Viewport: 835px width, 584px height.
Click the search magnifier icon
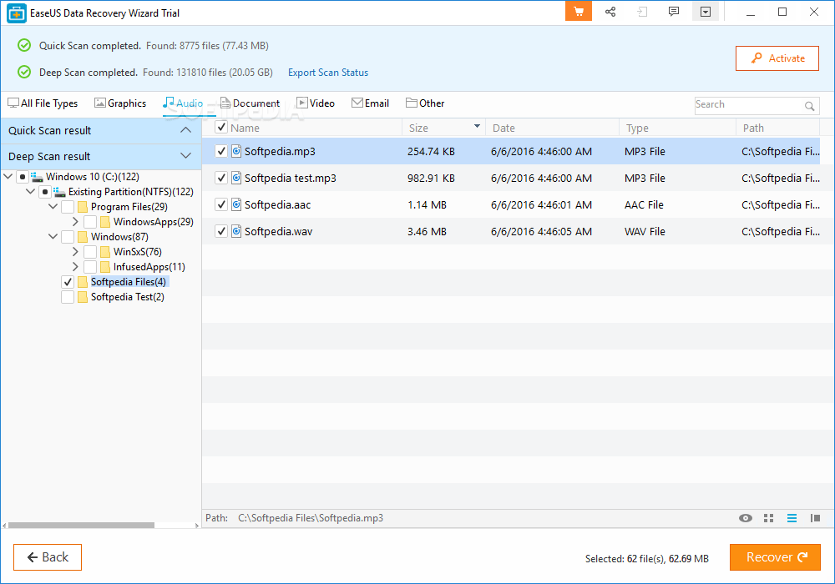pos(810,107)
